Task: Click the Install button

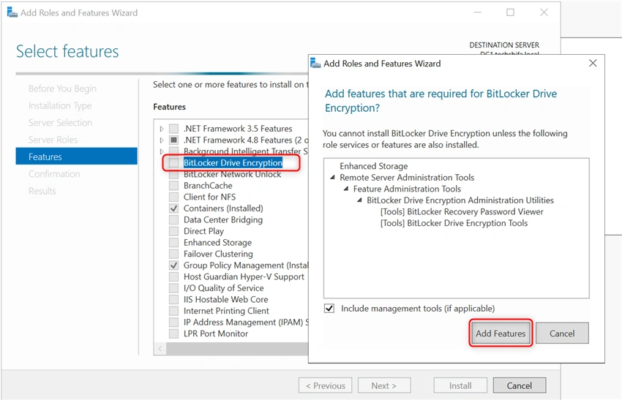Action: coord(460,385)
